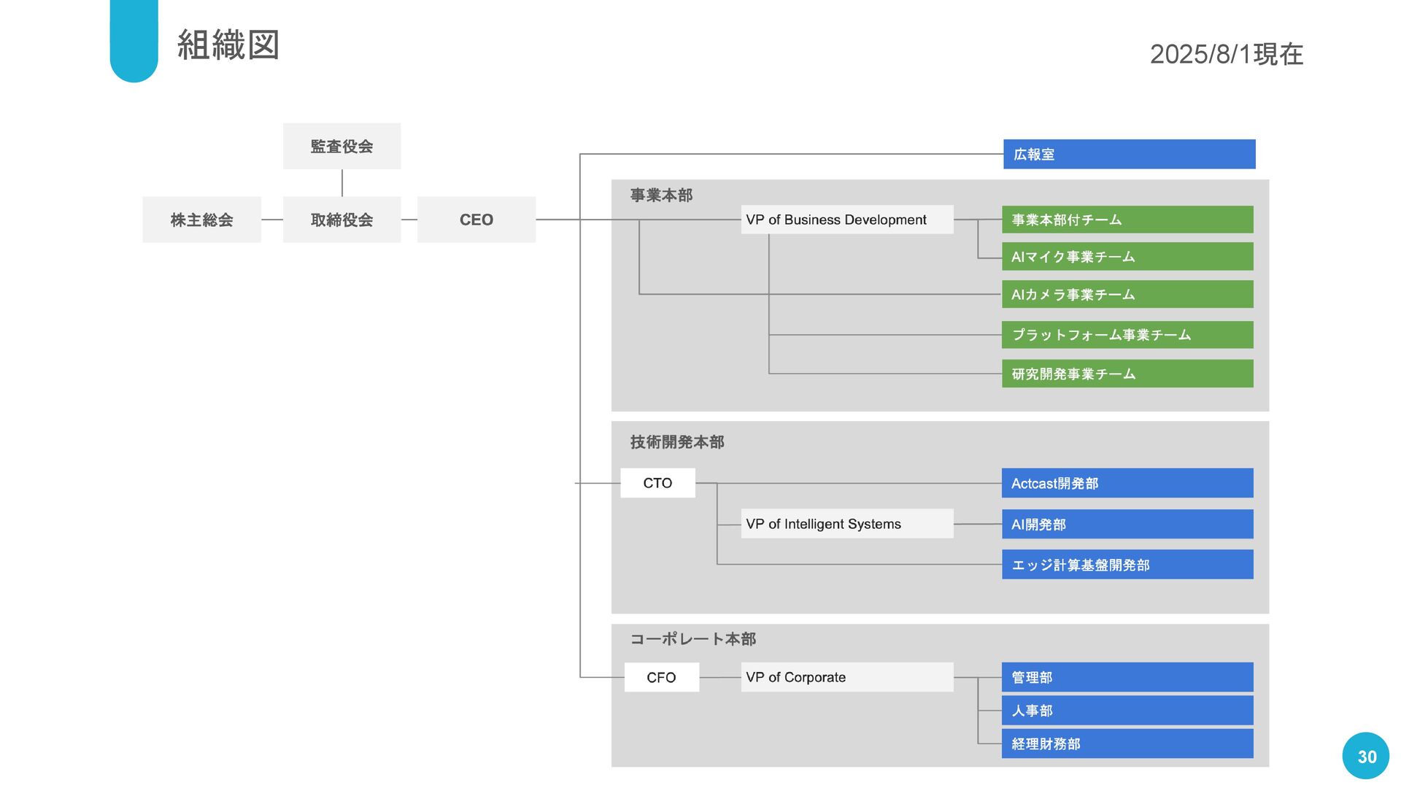Click the 研究開発事業チーム green box
The height and width of the screenshot is (788, 1401).
point(1127,374)
